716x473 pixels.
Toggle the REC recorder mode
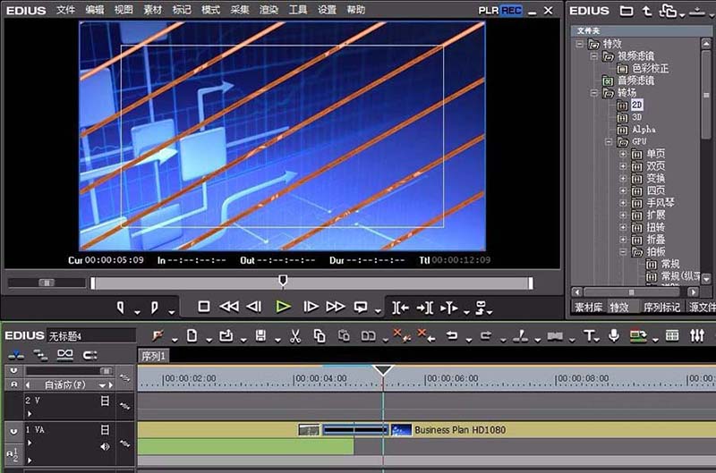(x=511, y=11)
